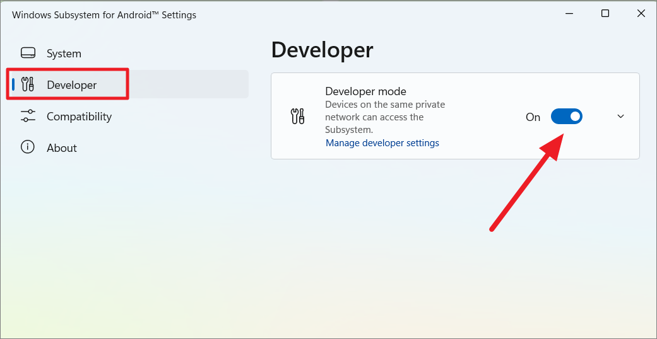Click the About info icon
The width and height of the screenshot is (657, 339).
(28, 147)
